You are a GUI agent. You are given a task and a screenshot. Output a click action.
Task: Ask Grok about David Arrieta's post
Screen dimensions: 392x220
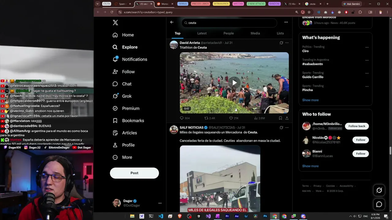281,43
